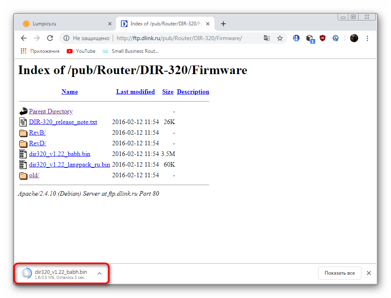Viewport: 391px width, 298px height.
Task: Click the browser back arrow
Action: [x=24, y=38]
